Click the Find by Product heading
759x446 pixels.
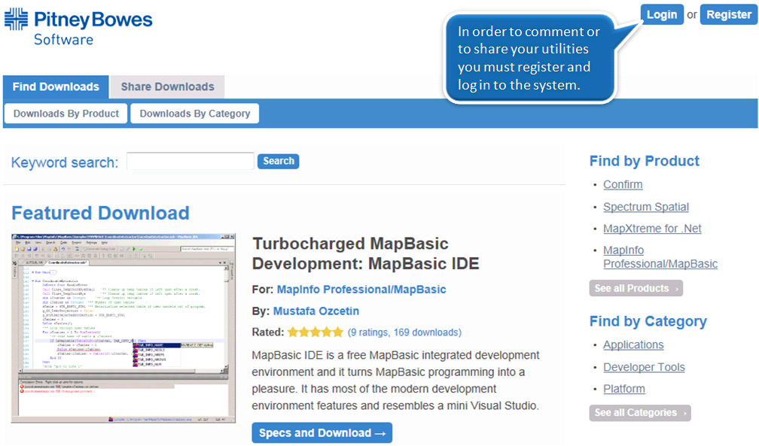pos(645,161)
